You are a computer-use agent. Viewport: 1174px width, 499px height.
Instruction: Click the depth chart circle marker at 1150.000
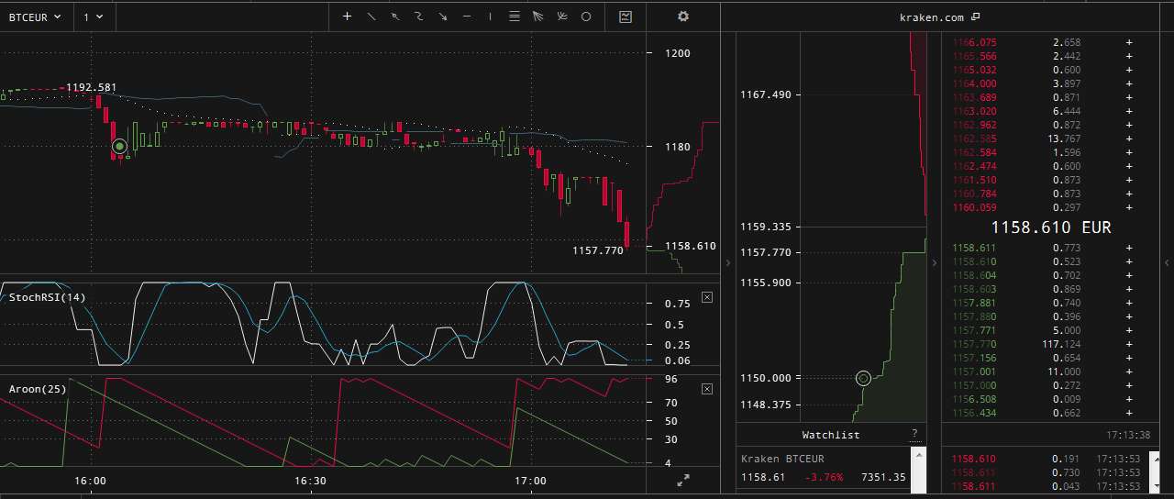(x=863, y=378)
